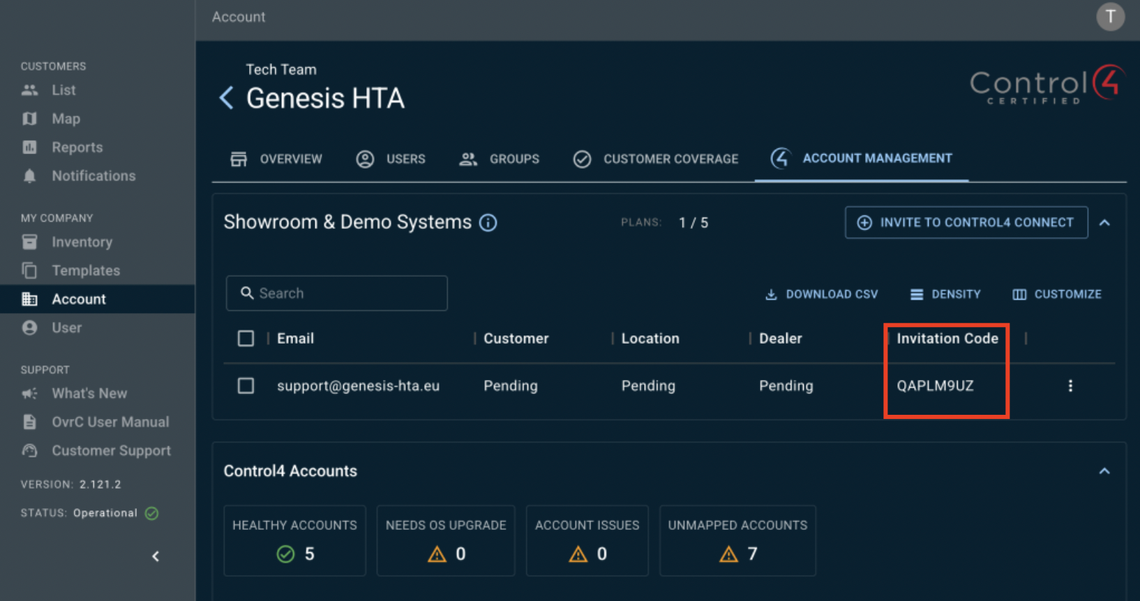Click the Customer Support headset icon
The width and height of the screenshot is (1140, 601).
pyautogui.click(x=29, y=450)
